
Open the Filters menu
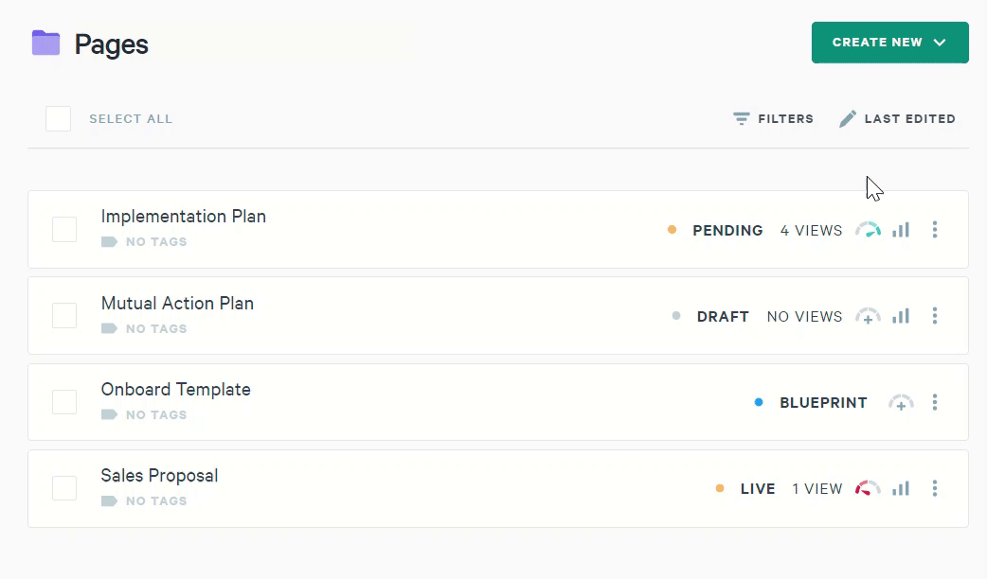[774, 119]
